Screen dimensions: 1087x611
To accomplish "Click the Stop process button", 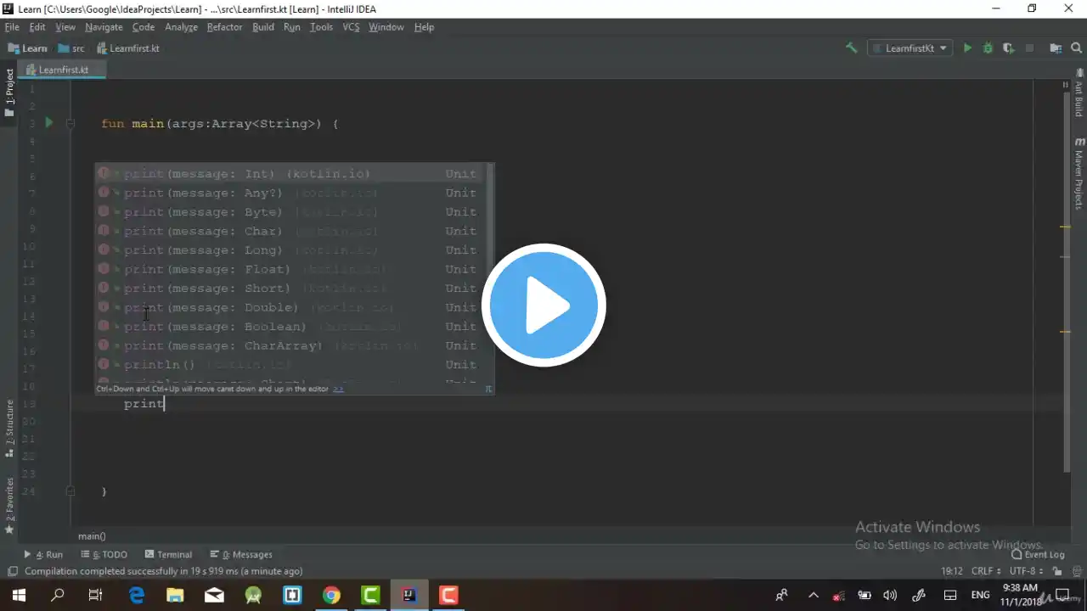I will [x=1029, y=48].
